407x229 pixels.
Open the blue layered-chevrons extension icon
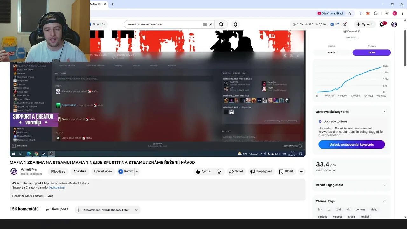pos(360,13)
